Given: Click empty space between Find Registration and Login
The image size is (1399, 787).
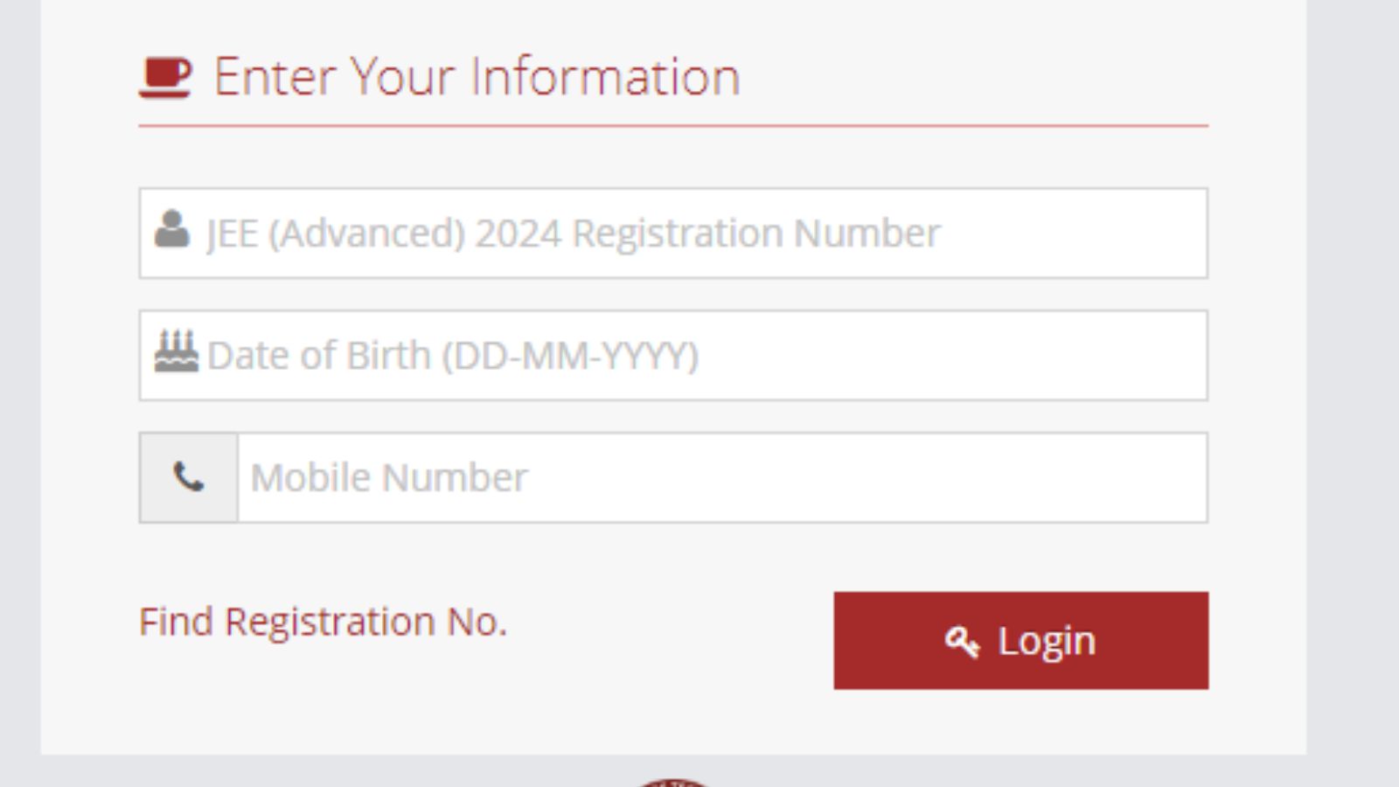Looking at the screenshot, I should pos(670,641).
